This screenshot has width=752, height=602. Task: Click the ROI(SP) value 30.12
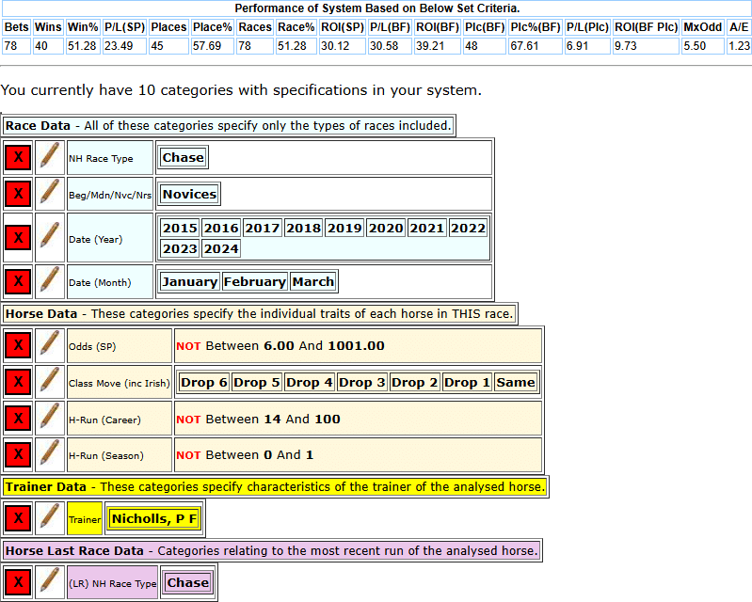[343, 46]
